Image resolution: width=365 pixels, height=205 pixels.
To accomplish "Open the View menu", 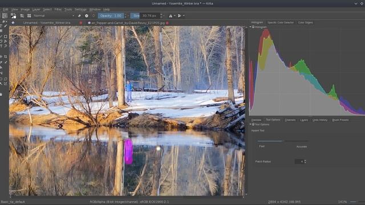I will (x=14, y=10).
